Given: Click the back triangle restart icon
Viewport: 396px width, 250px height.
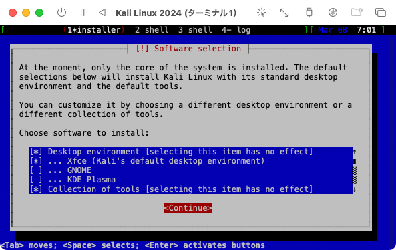Looking at the screenshot, I should [x=102, y=12].
